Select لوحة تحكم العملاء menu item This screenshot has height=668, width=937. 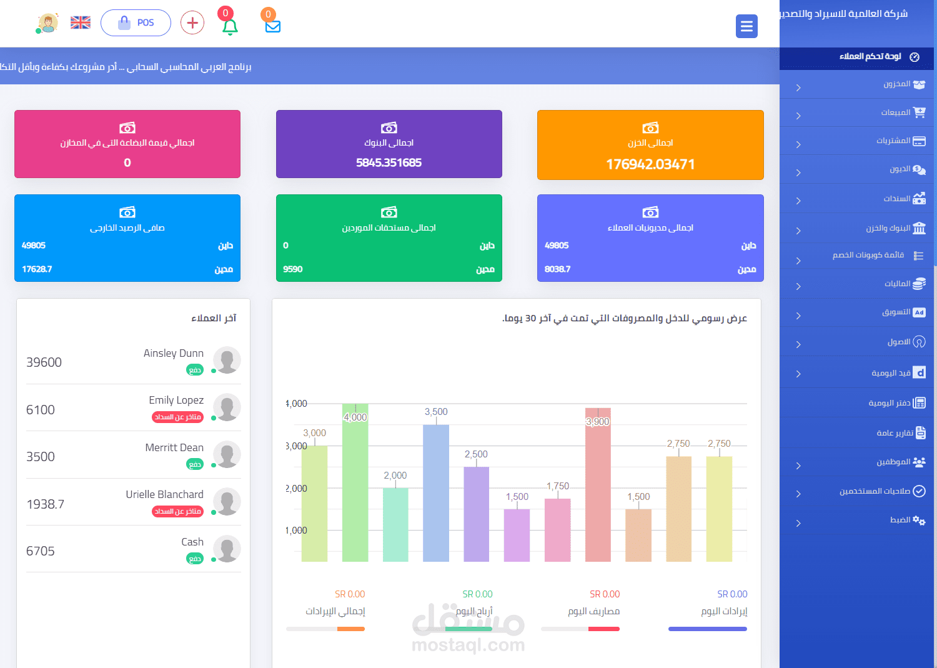tap(868, 57)
